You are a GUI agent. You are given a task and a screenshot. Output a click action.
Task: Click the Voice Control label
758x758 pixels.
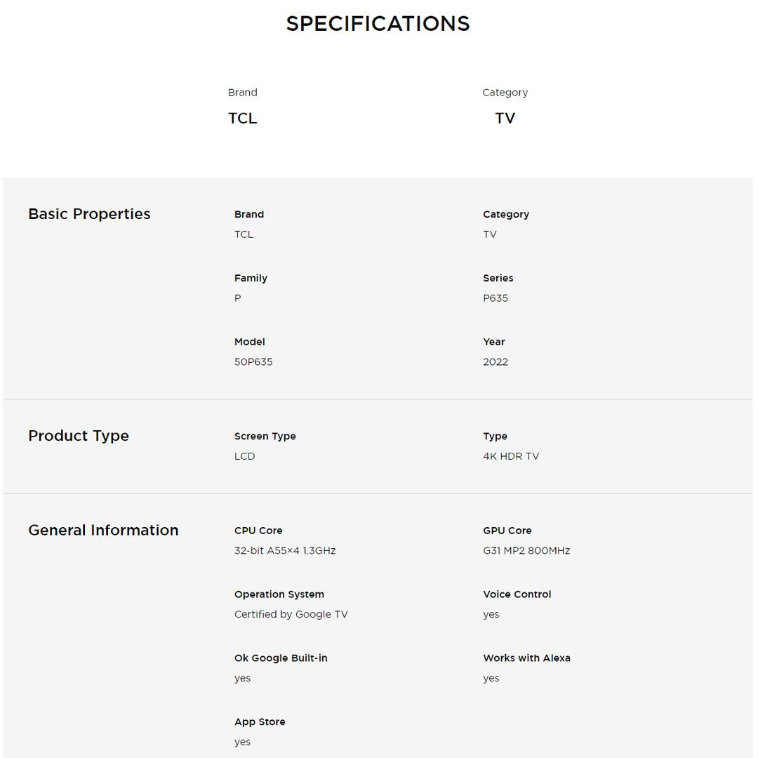point(517,594)
